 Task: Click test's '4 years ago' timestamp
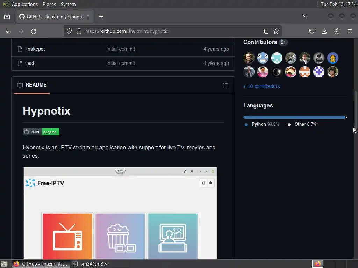pos(216,64)
